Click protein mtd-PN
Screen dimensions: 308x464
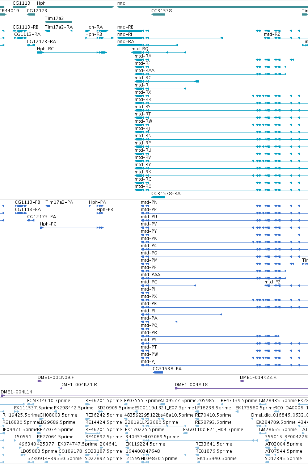149,202
